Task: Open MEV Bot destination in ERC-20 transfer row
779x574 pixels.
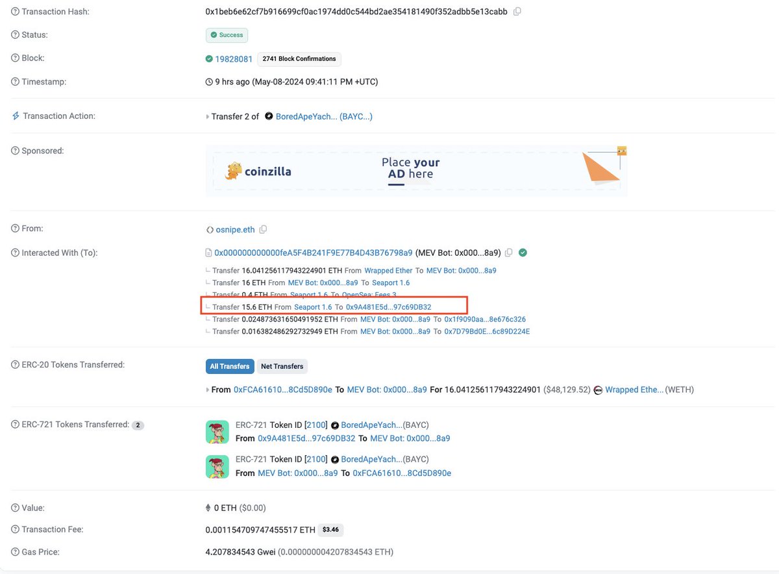Action: tap(387, 390)
